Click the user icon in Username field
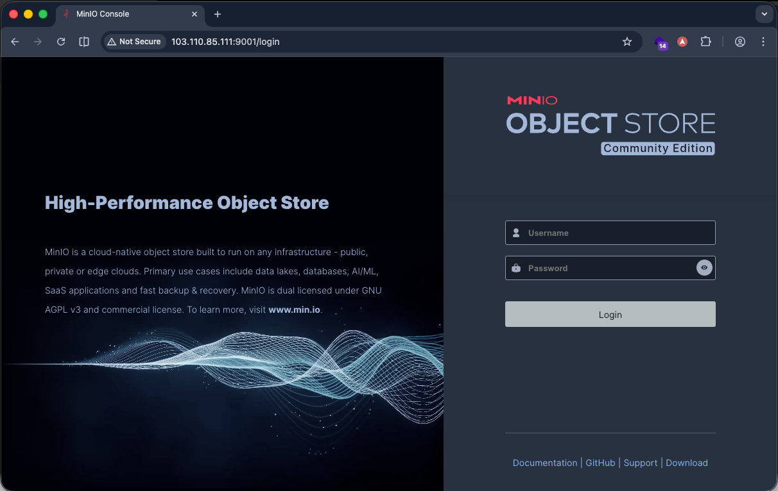 [x=516, y=233]
